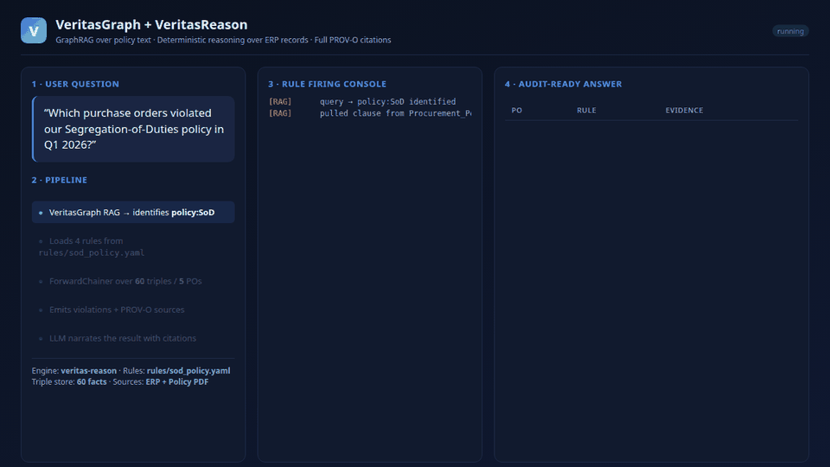Click the 2 · PIPELINE heading
830x467 pixels.
coord(60,180)
